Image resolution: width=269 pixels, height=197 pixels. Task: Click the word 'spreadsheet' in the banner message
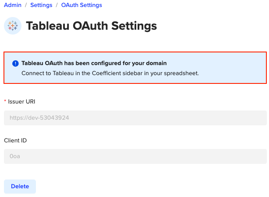pyautogui.click(x=181, y=73)
